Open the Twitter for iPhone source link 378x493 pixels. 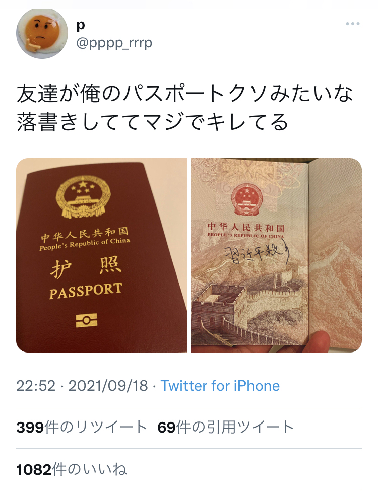(x=220, y=386)
